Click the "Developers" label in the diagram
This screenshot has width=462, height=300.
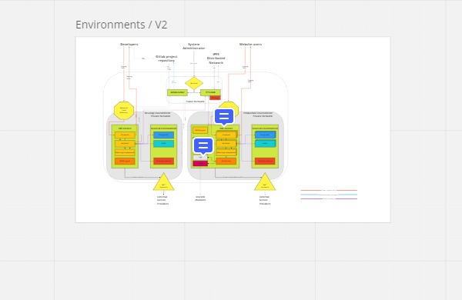pos(129,44)
